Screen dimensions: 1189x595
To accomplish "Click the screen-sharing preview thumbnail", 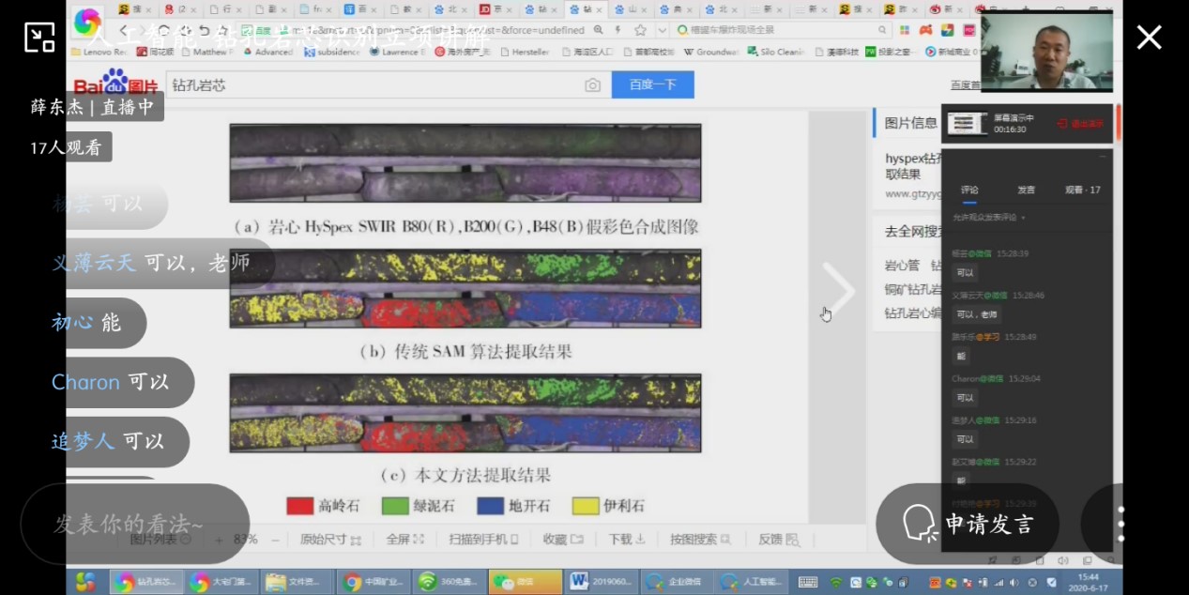I will coord(968,123).
